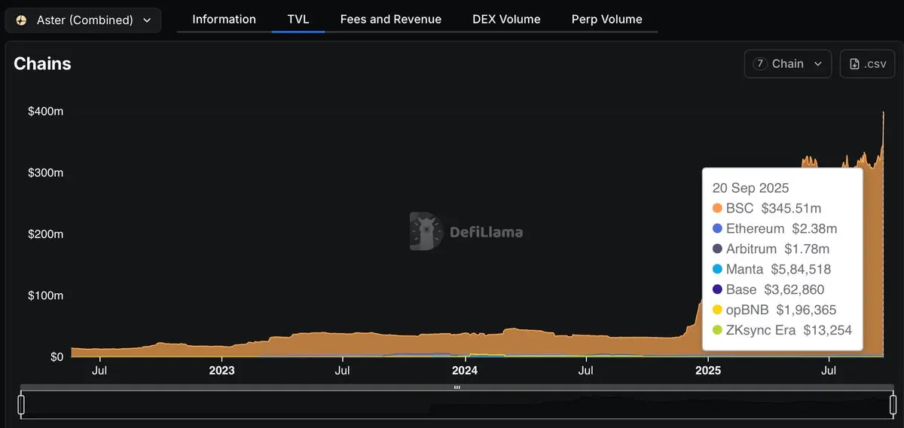The image size is (904, 428).
Task: Click the gray Arbitrum legend dot
Action: click(x=717, y=249)
